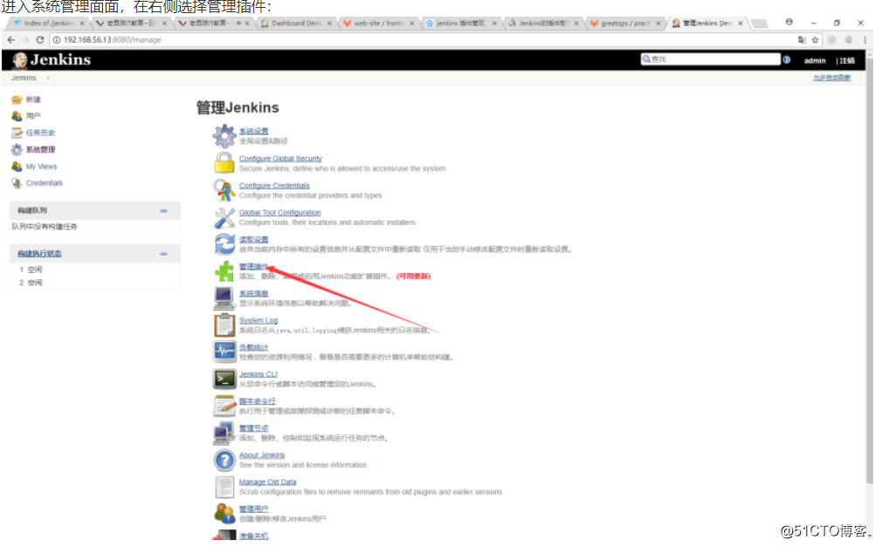
Task: Switch to the 'jenkins 插件管理' tab
Action: 460,24
